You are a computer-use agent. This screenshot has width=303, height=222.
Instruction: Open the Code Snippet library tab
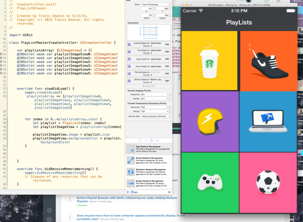point(146,141)
